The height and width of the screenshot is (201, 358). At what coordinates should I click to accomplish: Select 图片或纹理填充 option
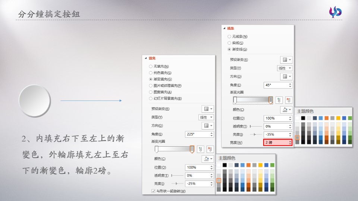point(151,86)
